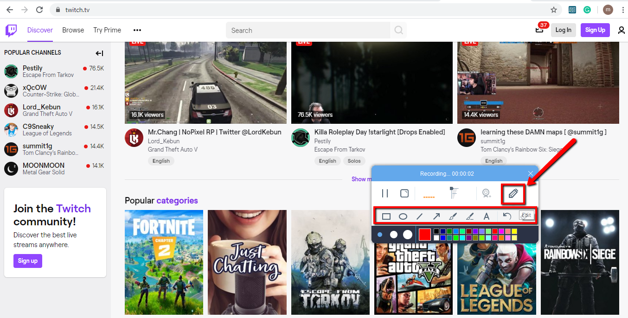Toggle the pencil annotation mode
The image size is (628, 318).
(513, 194)
